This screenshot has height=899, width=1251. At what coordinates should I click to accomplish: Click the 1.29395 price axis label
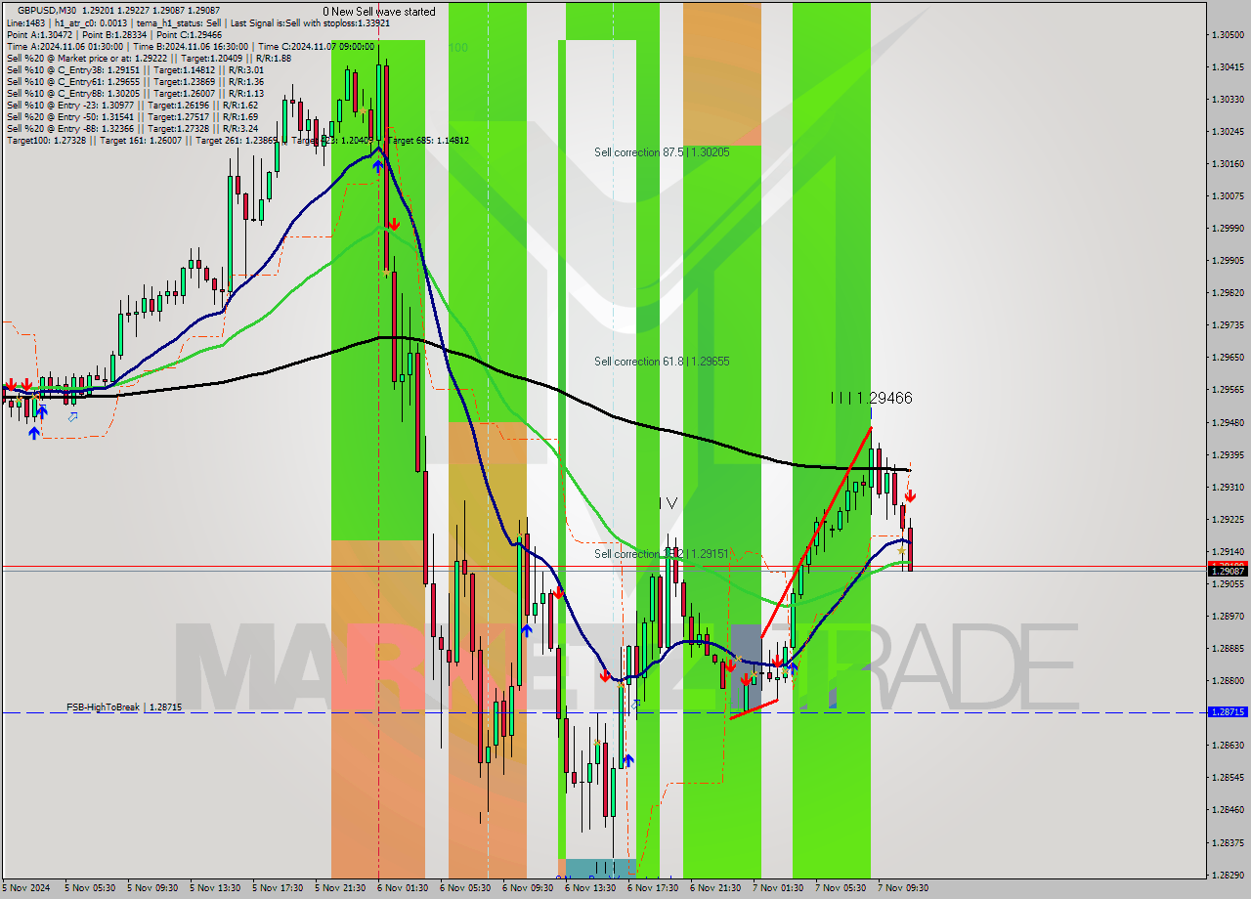[x=1228, y=454]
